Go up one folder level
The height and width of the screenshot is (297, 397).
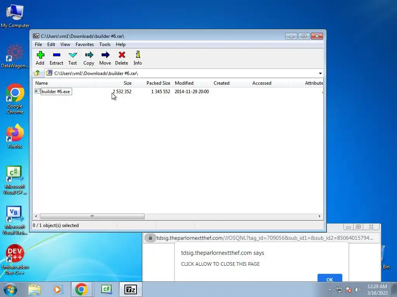37,73
